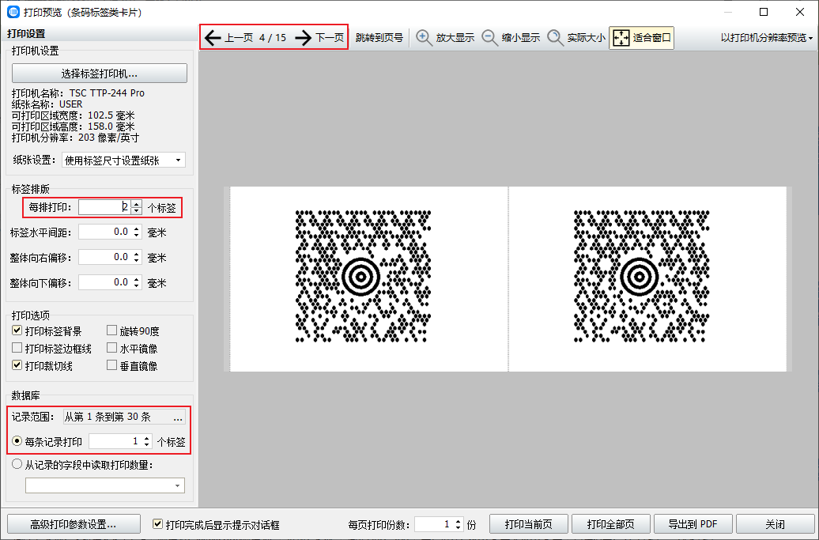Click the 每条记录打印 count field
Screen dimensions: 819x540
(115, 441)
